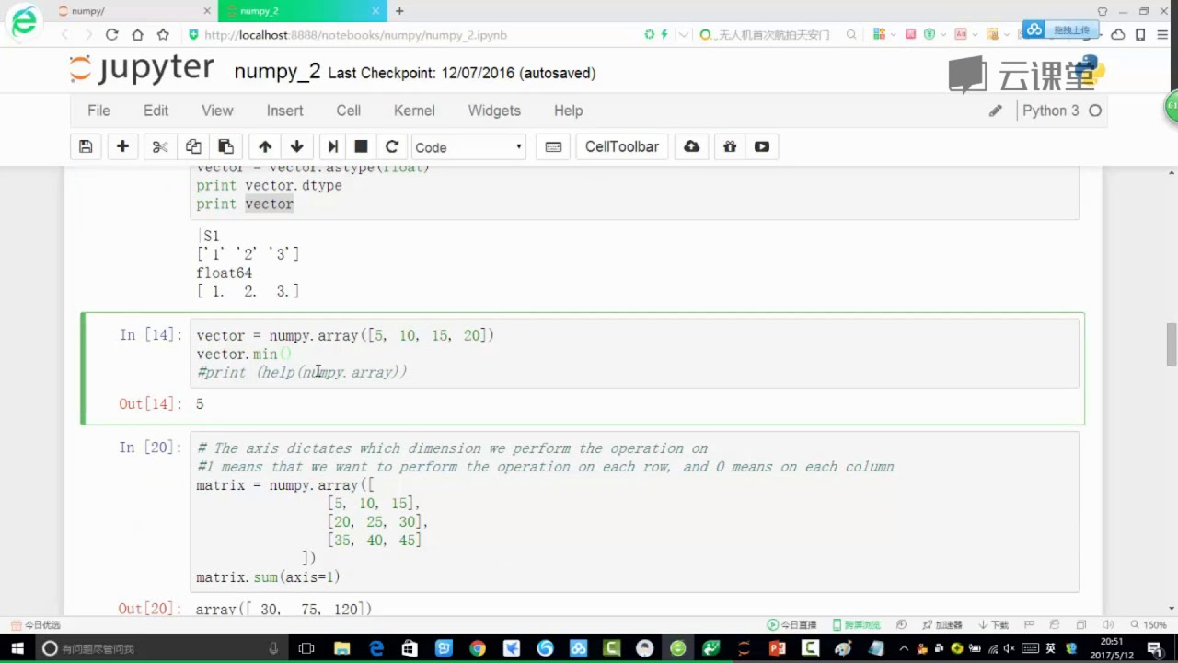Click the 150% zoom level control
1178x663 pixels.
tap(1149, 624)
